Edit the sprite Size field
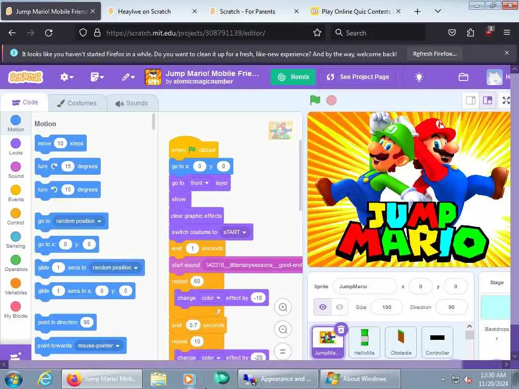519x389 pixels. 387,307
